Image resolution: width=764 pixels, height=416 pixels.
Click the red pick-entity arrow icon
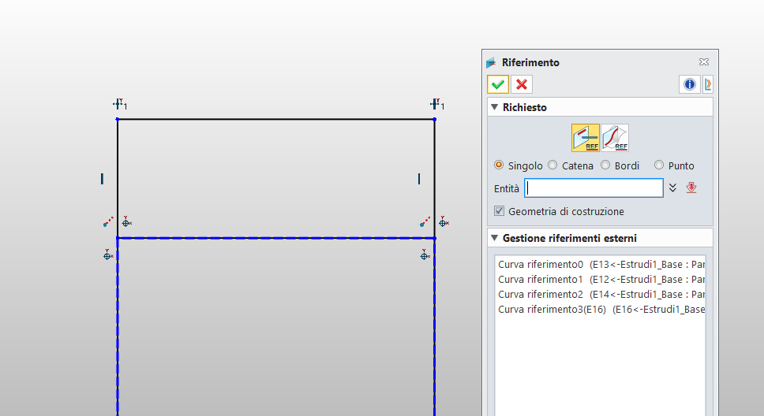691,188
